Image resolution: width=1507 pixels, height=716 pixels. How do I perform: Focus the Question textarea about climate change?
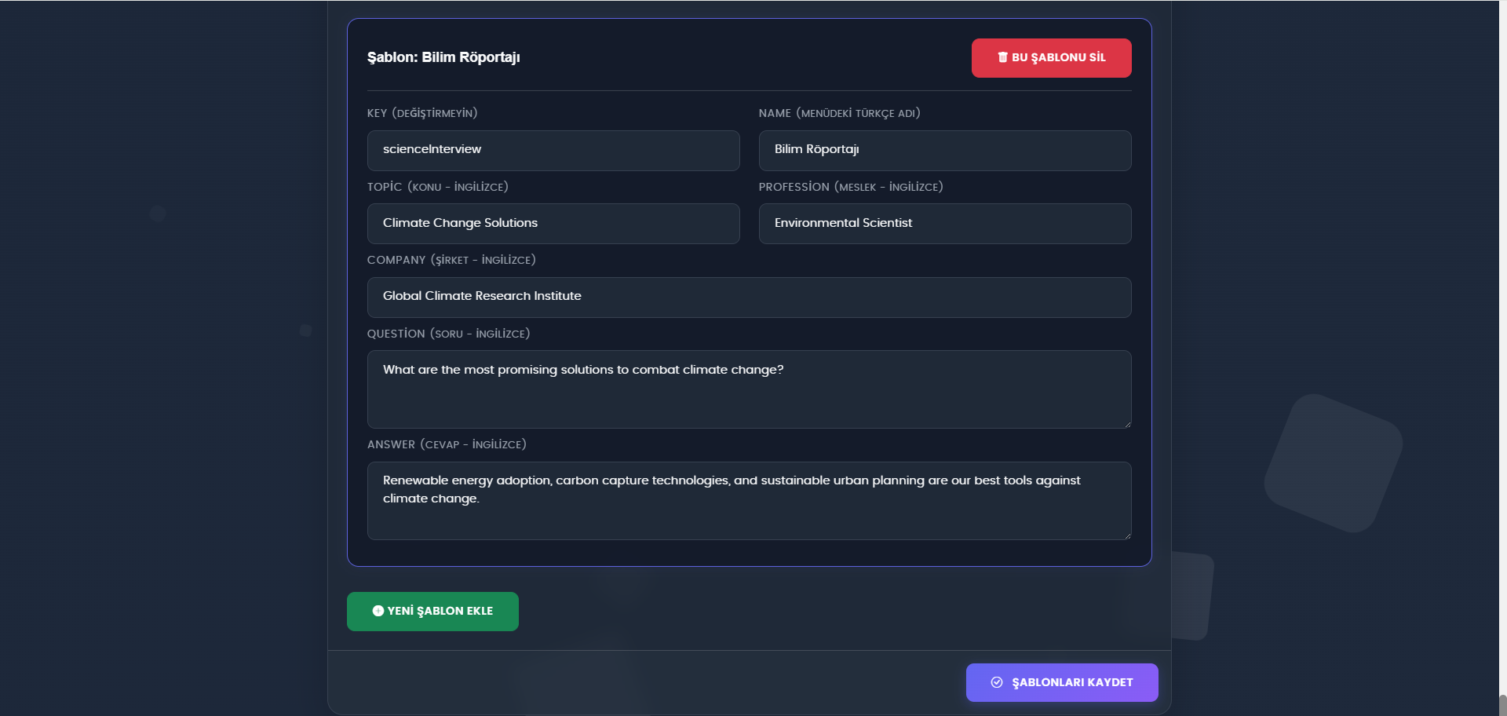click(750, 389)
